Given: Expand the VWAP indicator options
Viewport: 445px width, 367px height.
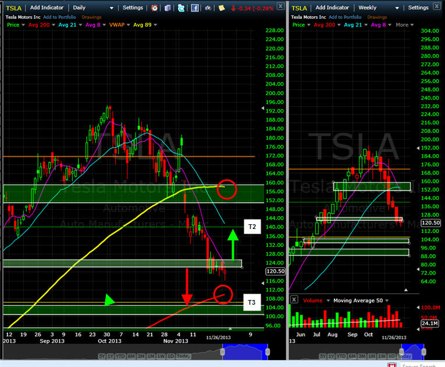Looking at the screenshot, I should (129, 25).
